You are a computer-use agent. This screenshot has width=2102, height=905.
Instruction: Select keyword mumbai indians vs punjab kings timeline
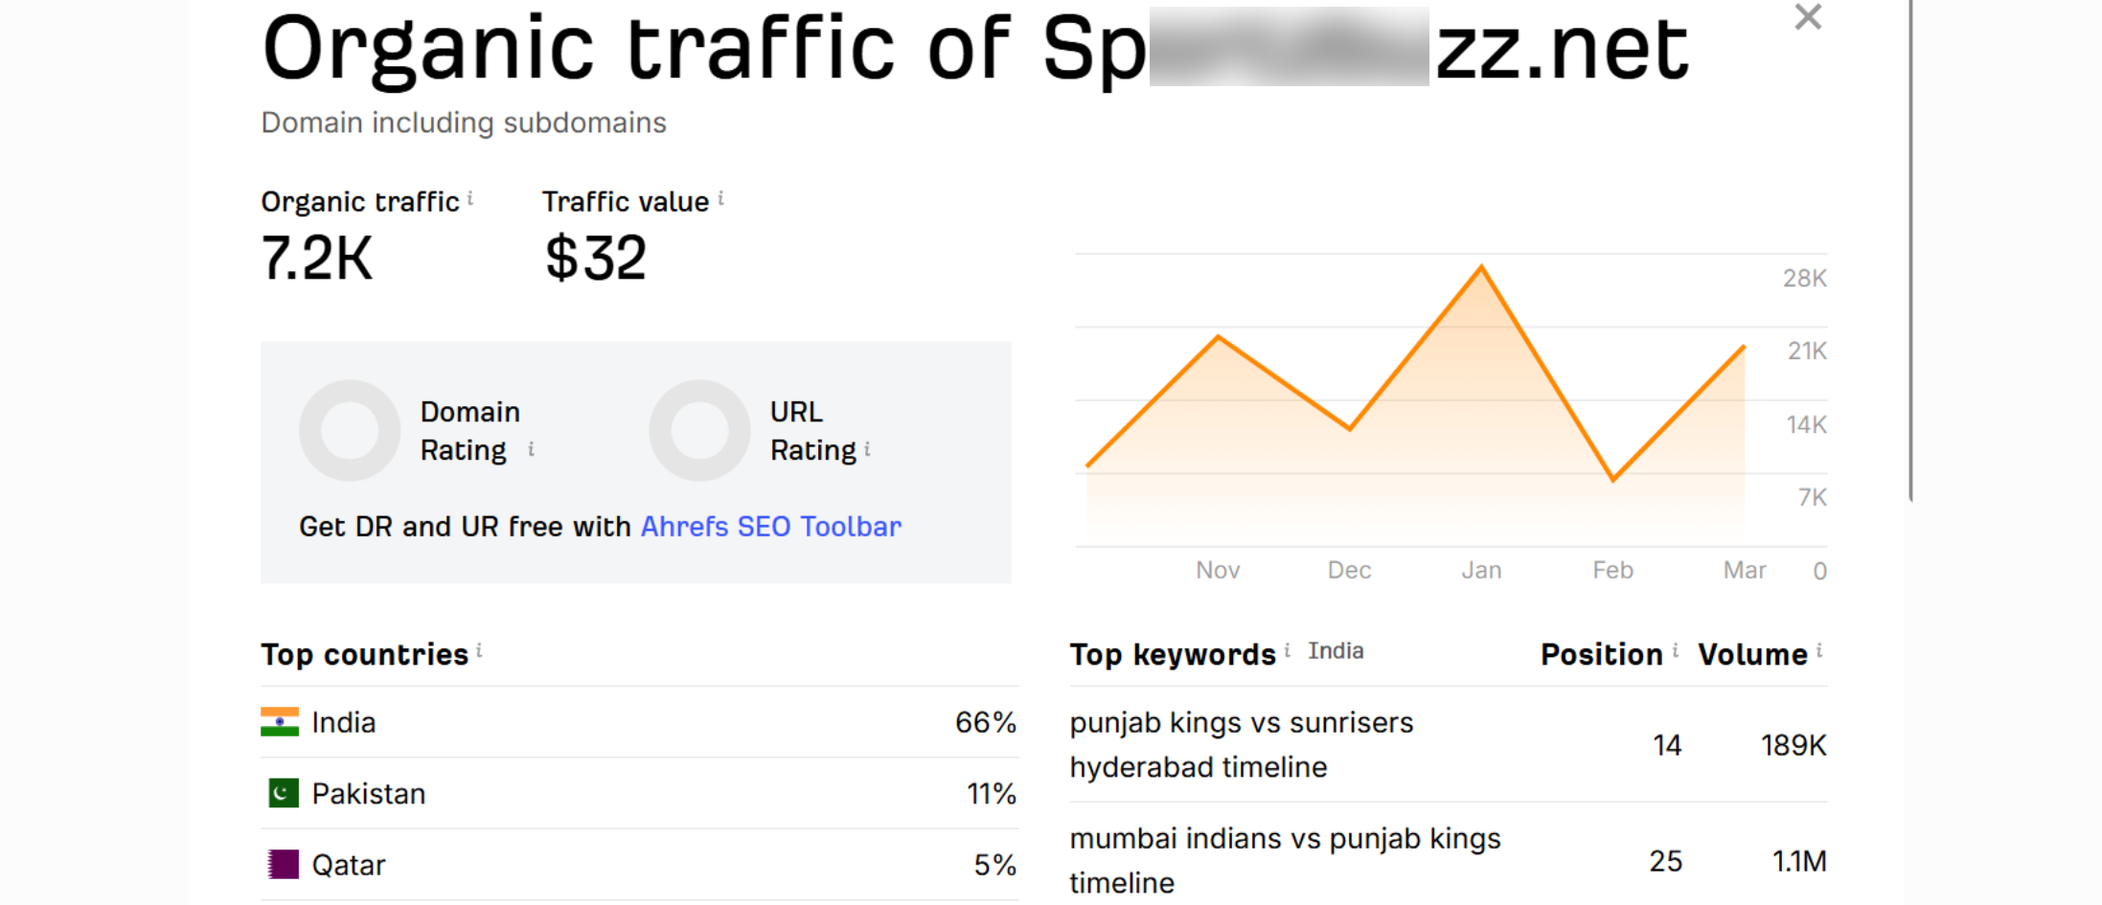[1284, 860]
